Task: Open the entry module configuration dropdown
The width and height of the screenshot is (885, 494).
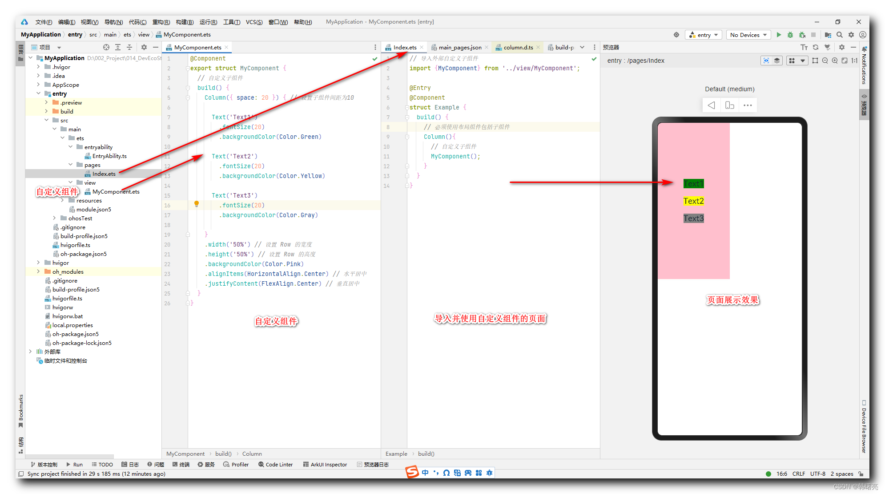Action: 704,35
